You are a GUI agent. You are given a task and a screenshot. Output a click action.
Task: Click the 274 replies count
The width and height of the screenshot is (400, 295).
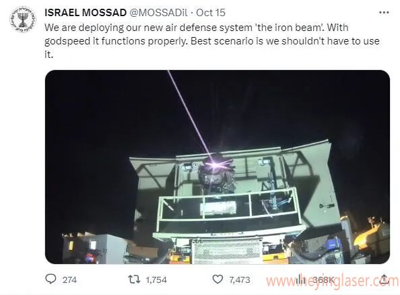pos(69,280)
